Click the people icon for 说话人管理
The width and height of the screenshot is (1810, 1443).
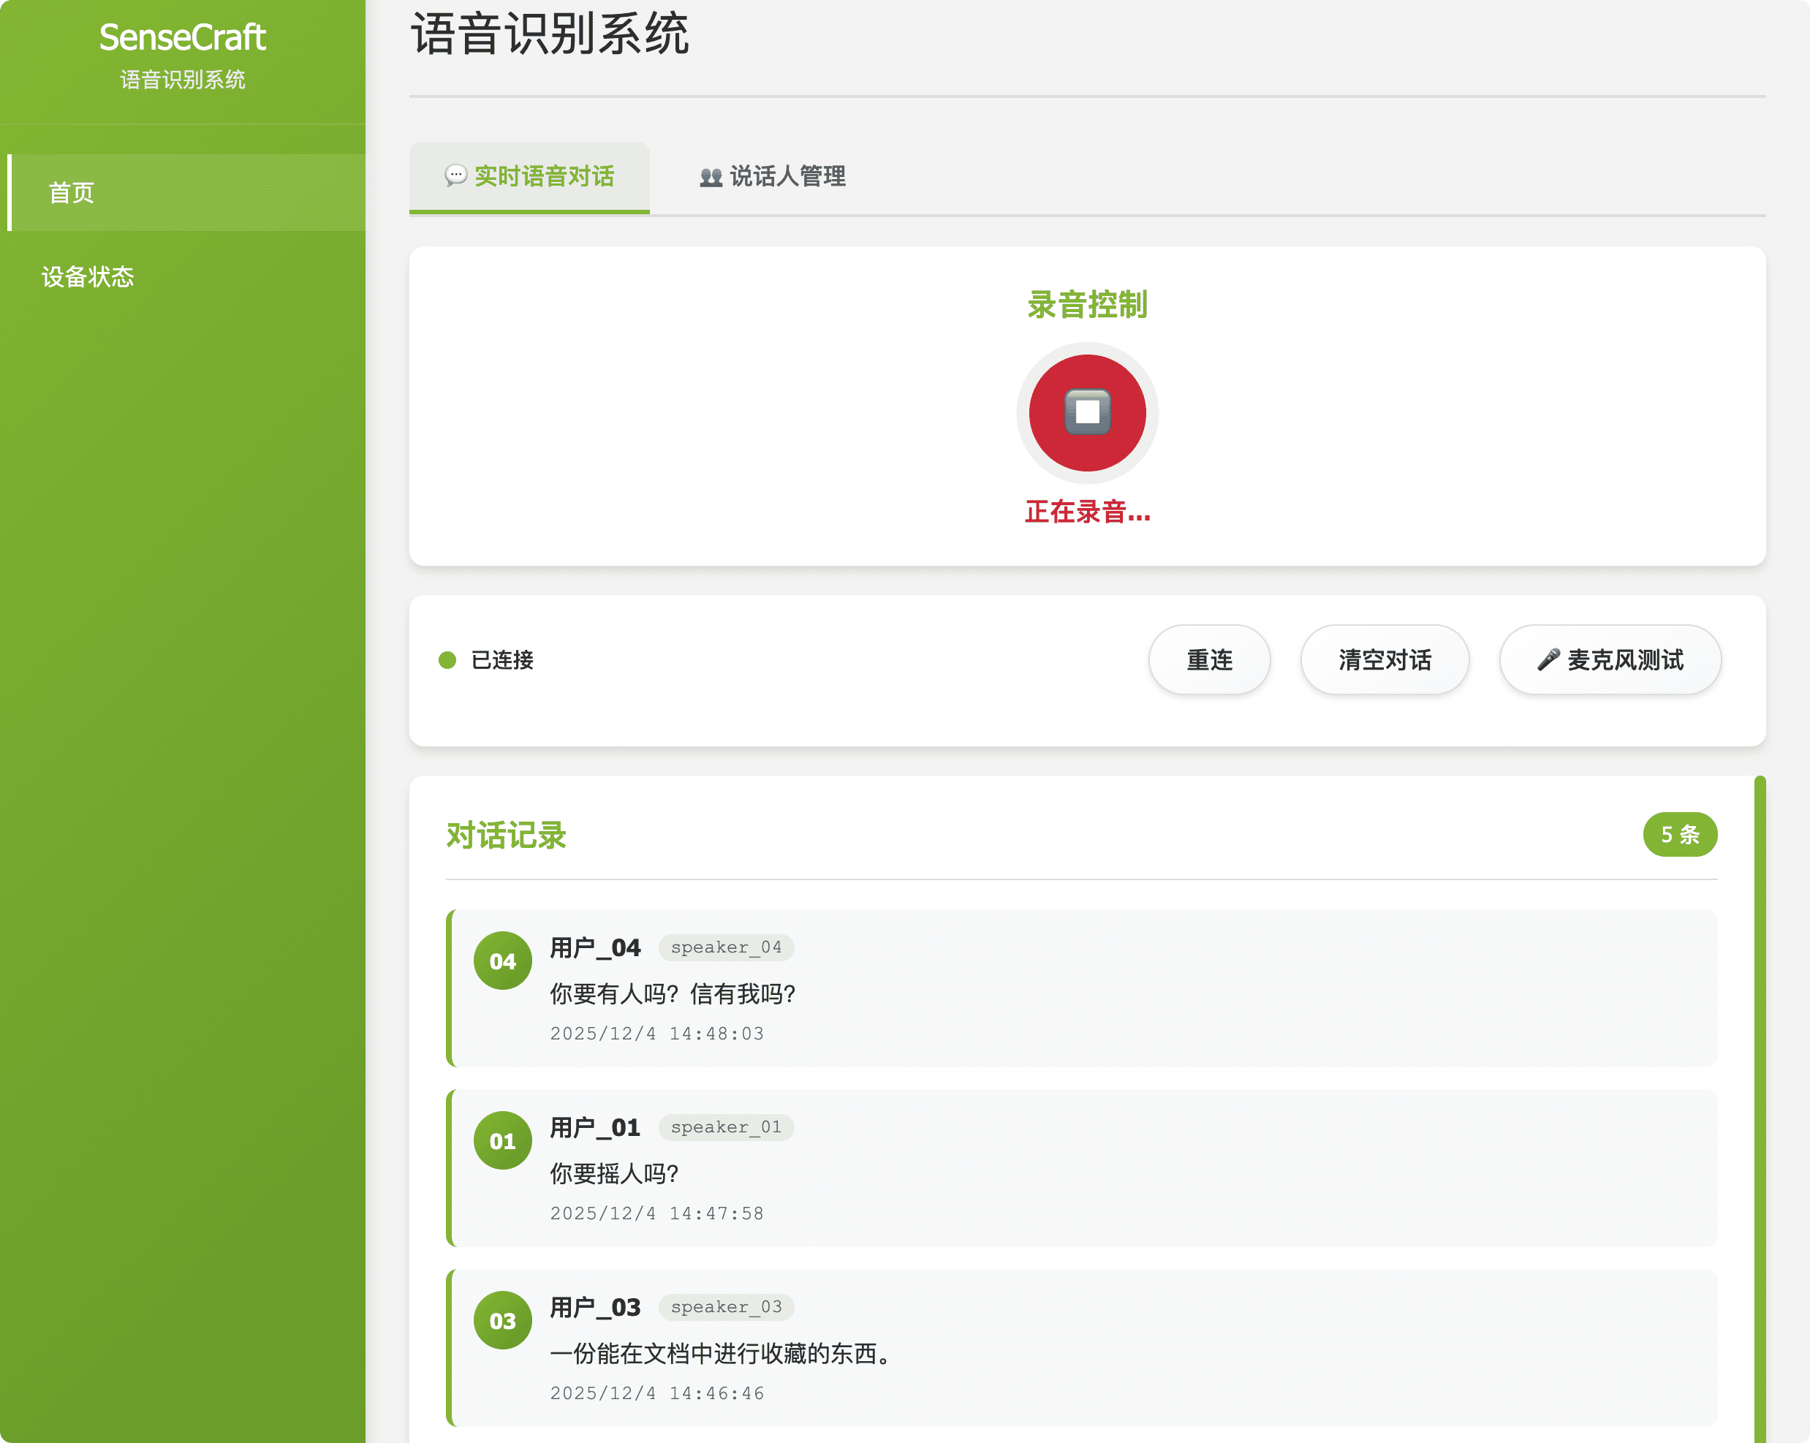coord(711,177)
